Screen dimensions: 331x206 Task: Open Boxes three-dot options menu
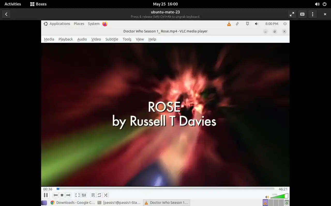[x=313, y=14]
